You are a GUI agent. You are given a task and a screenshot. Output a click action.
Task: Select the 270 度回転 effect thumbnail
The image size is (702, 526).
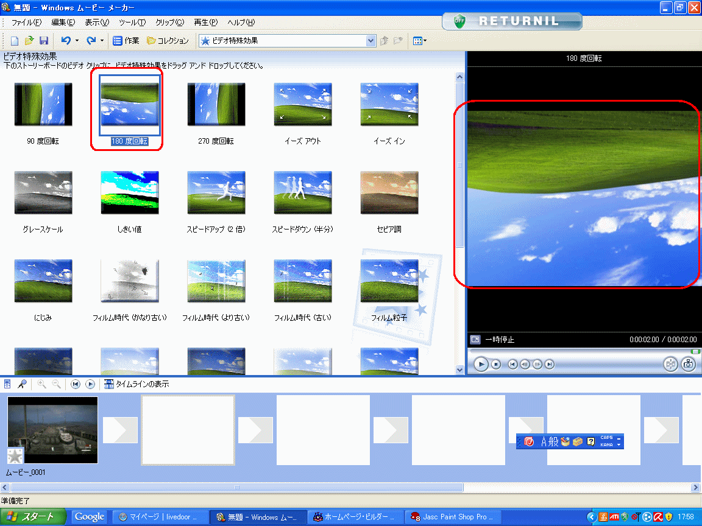click(x=216, y=104)
